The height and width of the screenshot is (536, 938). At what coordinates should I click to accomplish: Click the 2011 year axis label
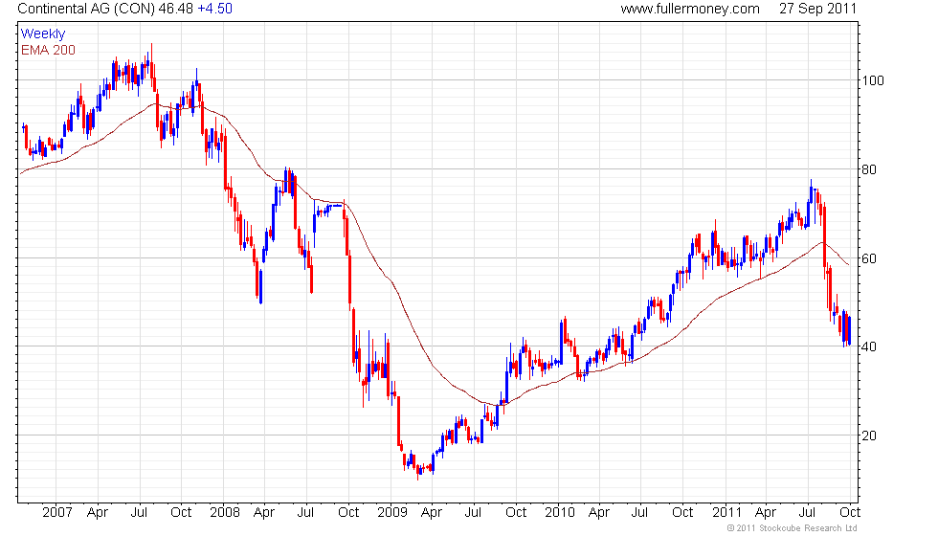coord(726,512)
